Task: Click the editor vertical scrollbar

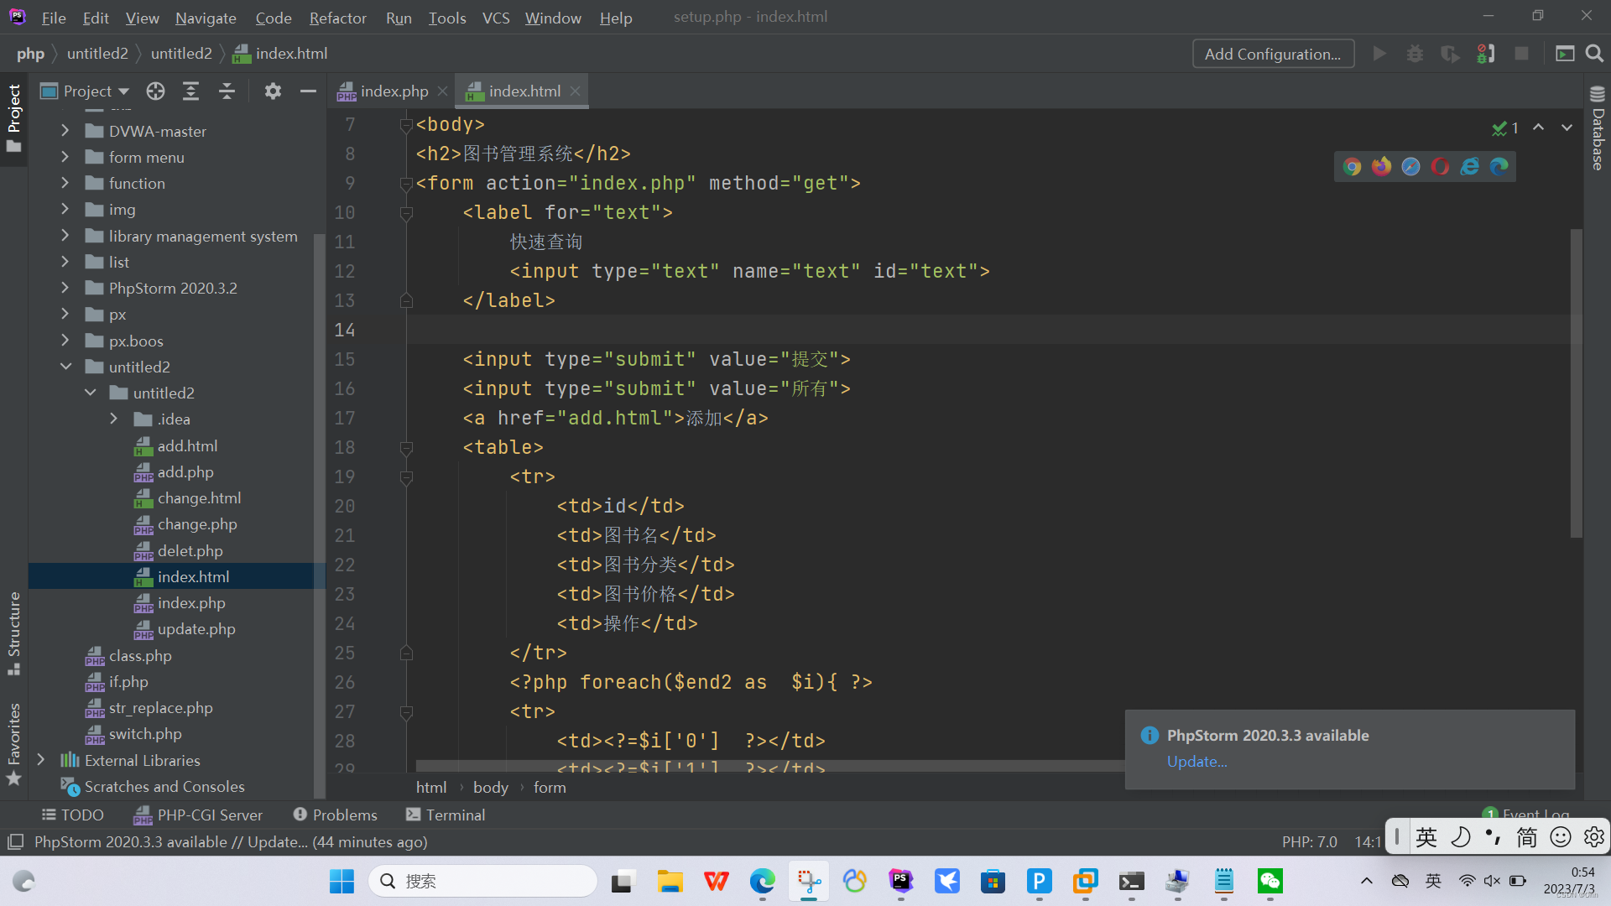Action: (1576, 382)
